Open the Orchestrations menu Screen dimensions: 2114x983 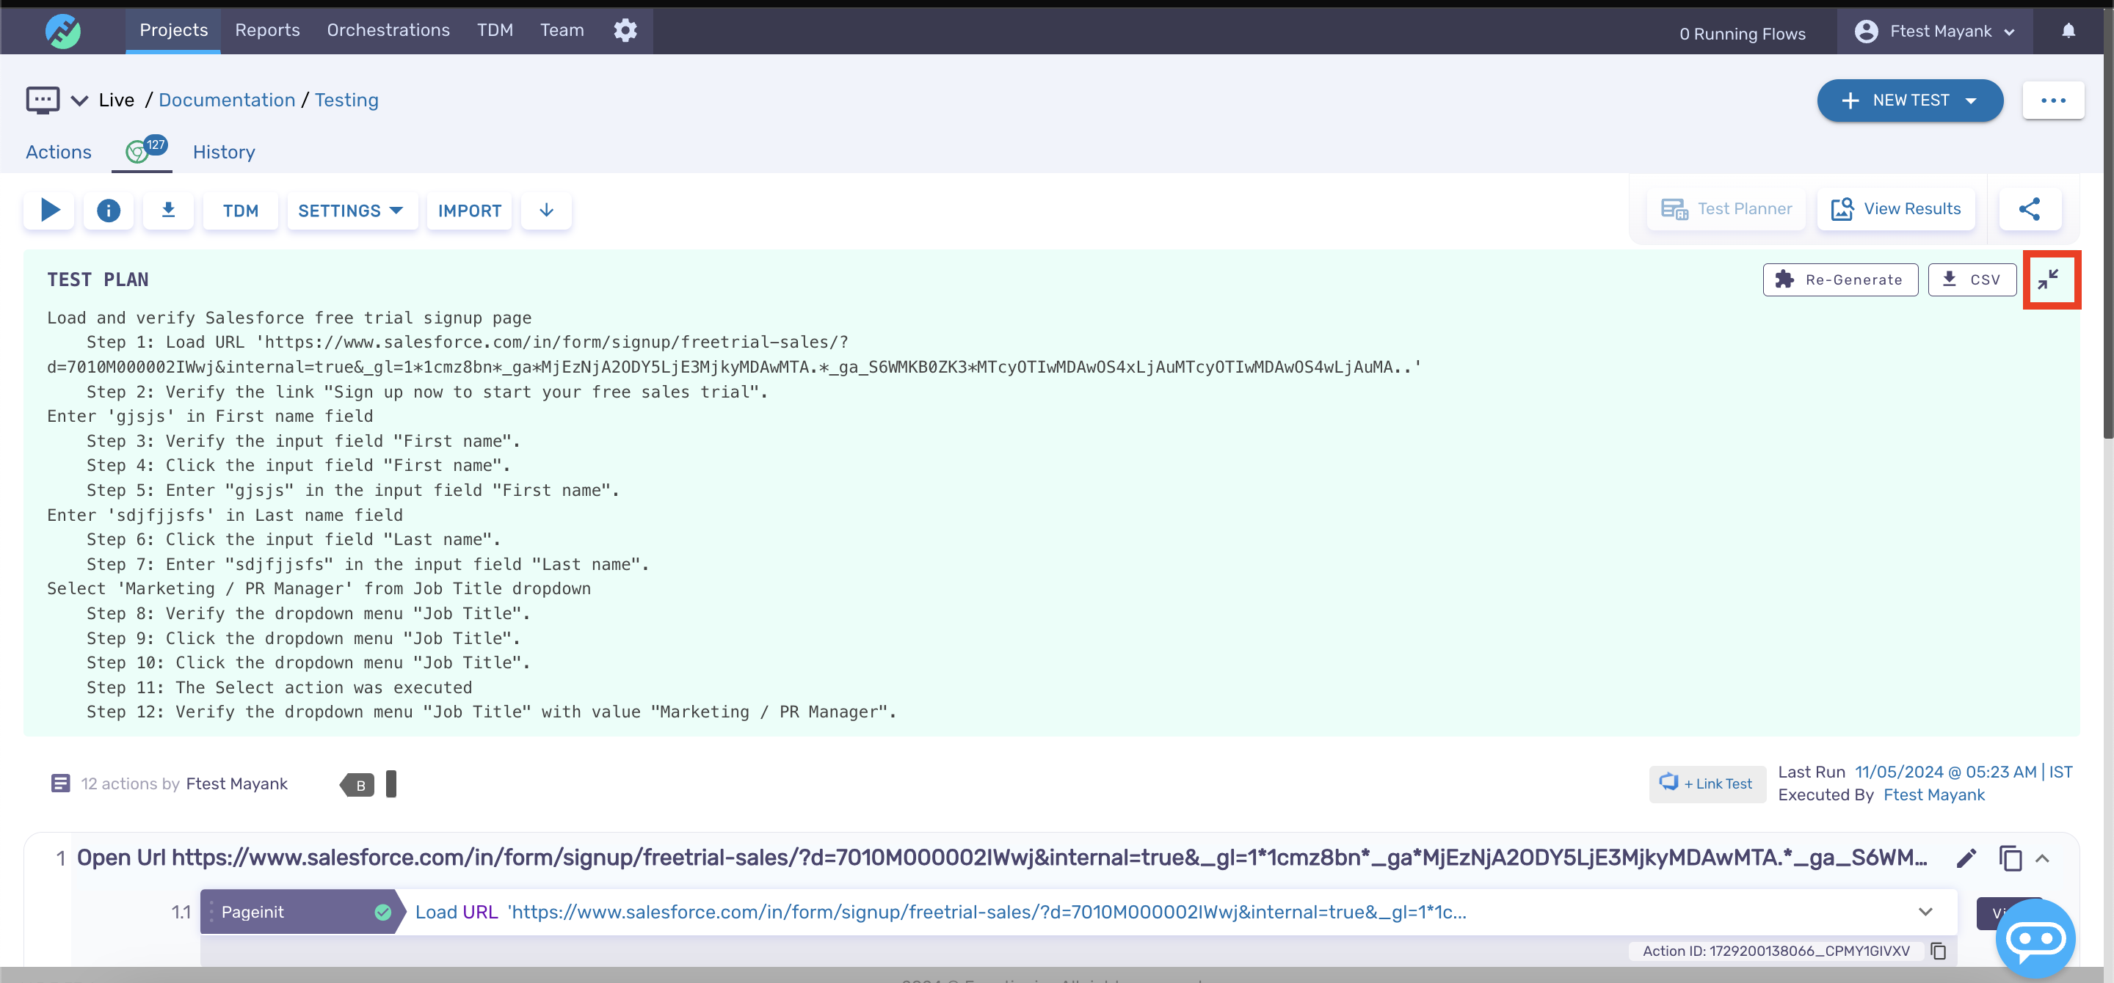tap(388, 30)
